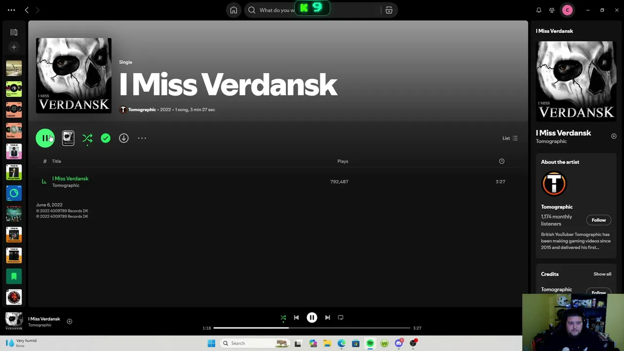Skip to the next track
The height and width of the screenshot is (351, 624).
tap(328, 317)
